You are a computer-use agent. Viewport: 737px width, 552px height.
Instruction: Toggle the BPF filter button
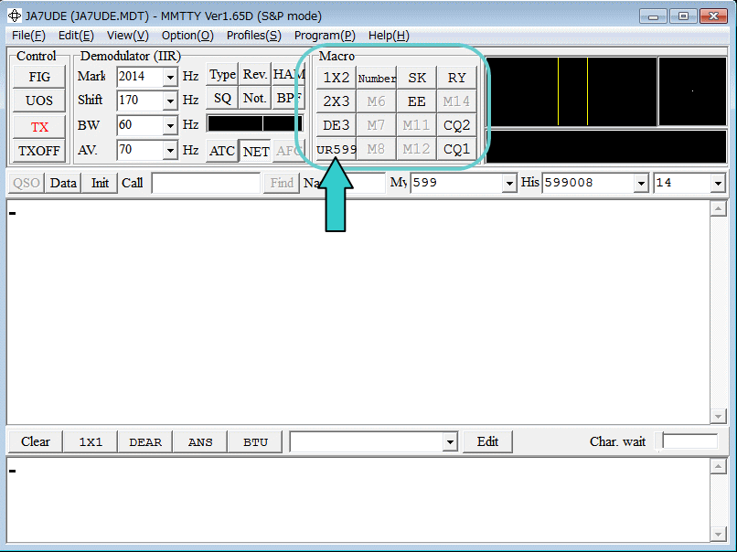pyautogui.click(x=289, y=98)
